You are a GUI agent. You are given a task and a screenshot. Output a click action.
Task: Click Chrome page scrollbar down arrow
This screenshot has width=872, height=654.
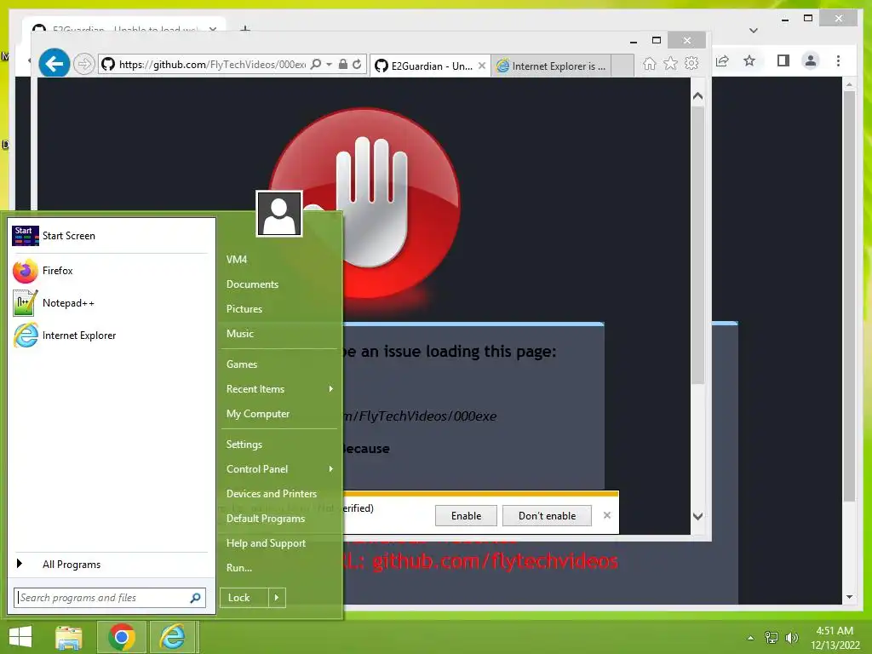point(849,597)
